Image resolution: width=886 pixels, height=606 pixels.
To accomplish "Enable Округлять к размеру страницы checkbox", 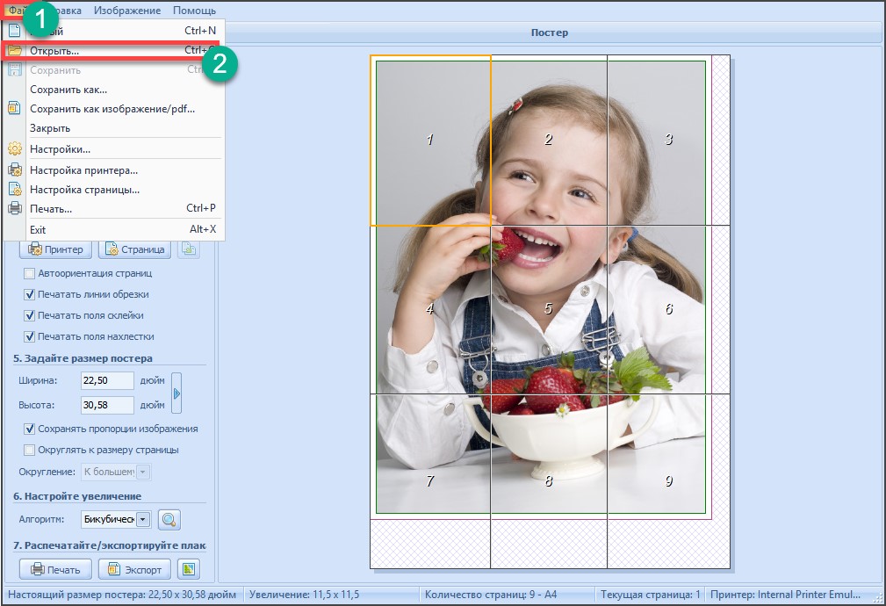I will (30, 450).
